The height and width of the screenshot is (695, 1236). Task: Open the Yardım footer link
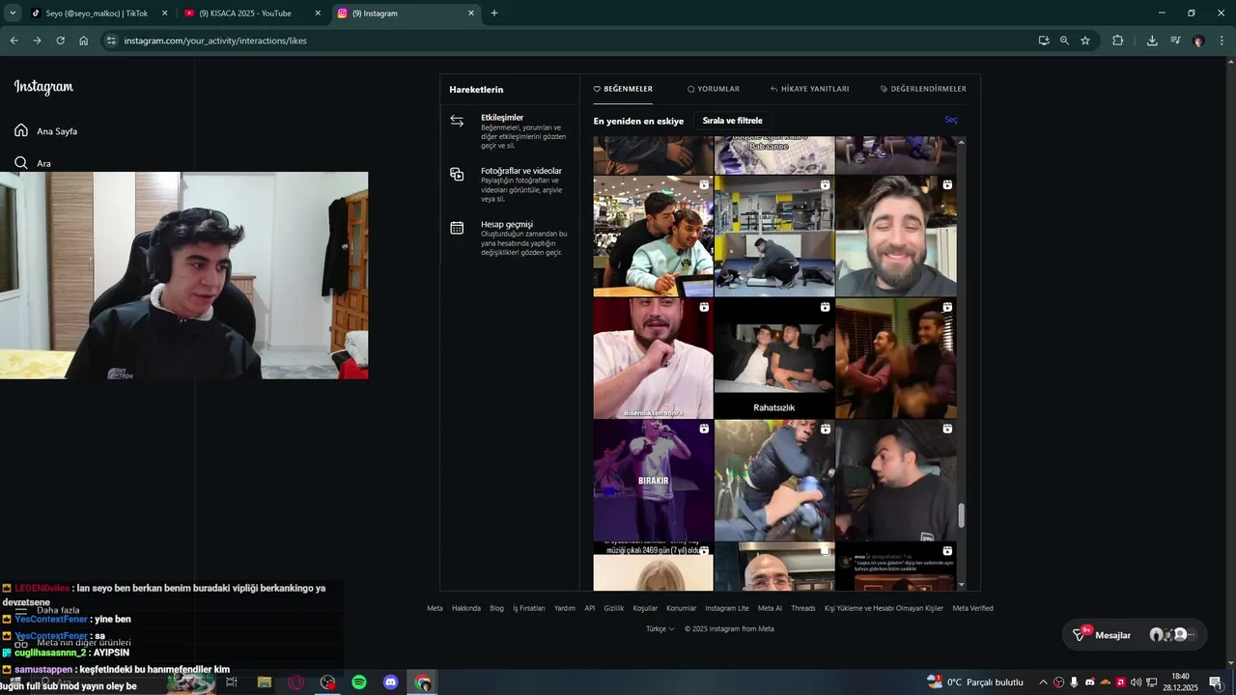(565, 608)
